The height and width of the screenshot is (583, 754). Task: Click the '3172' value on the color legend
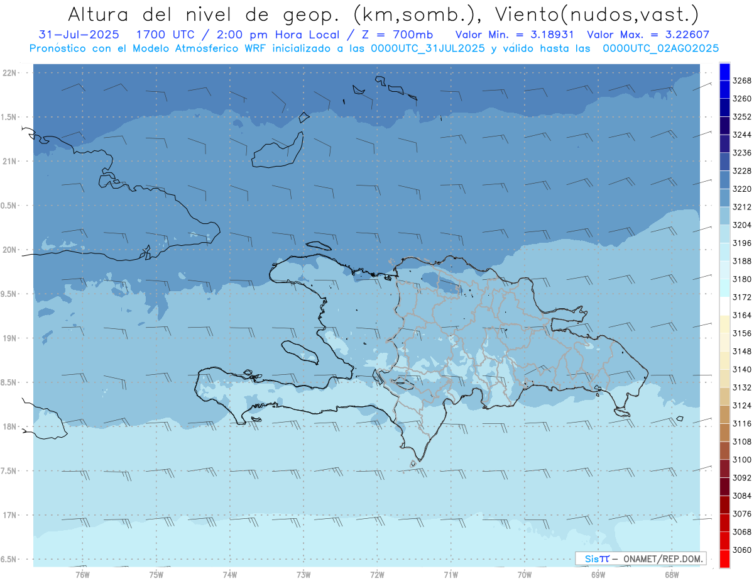pyautogui.click(x=742, y=297)
